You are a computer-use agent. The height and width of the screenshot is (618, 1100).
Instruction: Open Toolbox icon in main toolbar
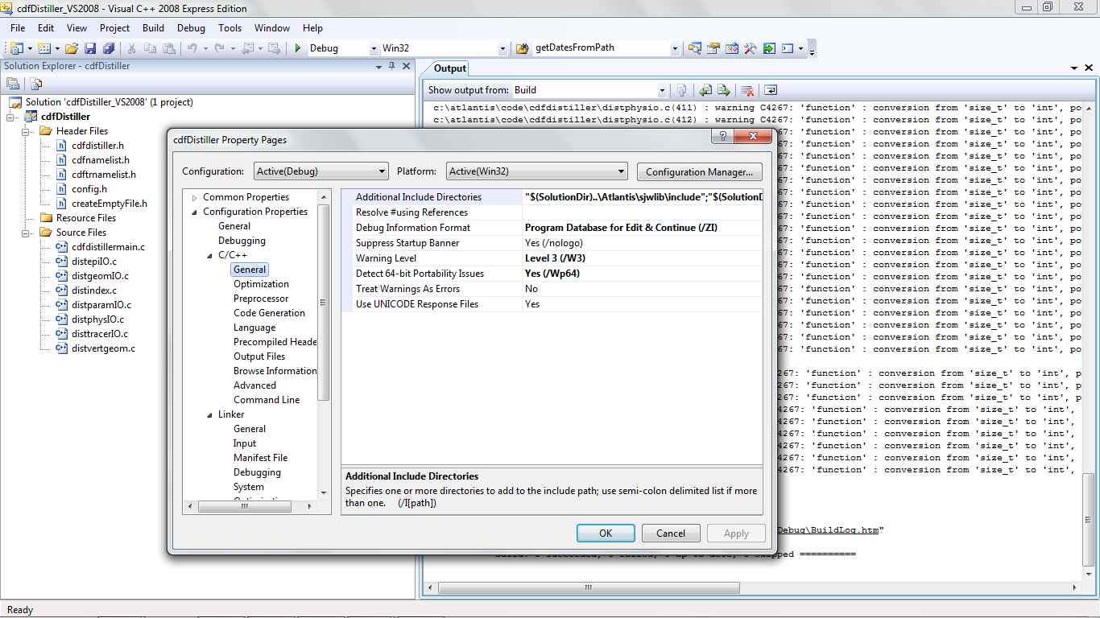coord(750,48)
